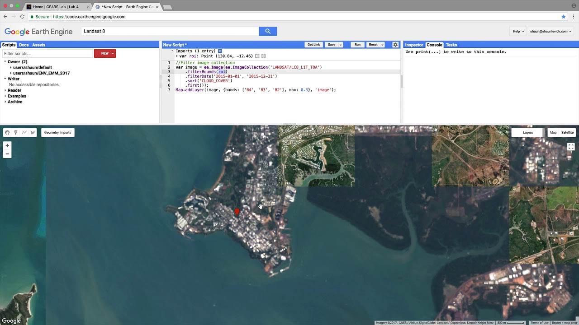Open a new browser tab
Screen dimensions: 579x325
[x=167, y=7]
